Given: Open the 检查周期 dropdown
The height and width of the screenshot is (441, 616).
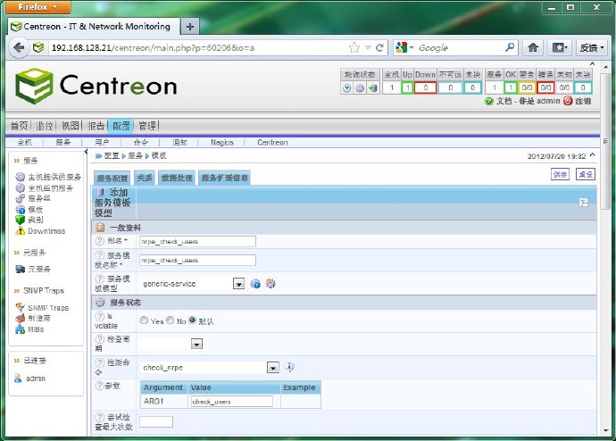Looking at the screenshot, I should (196, 344).
